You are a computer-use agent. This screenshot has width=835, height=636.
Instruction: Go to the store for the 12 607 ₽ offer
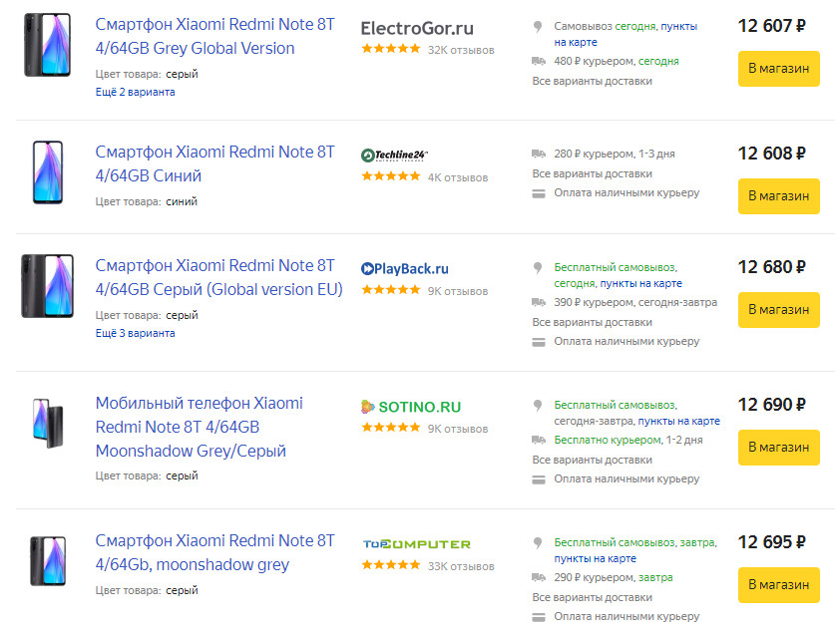tap(778, 68)
